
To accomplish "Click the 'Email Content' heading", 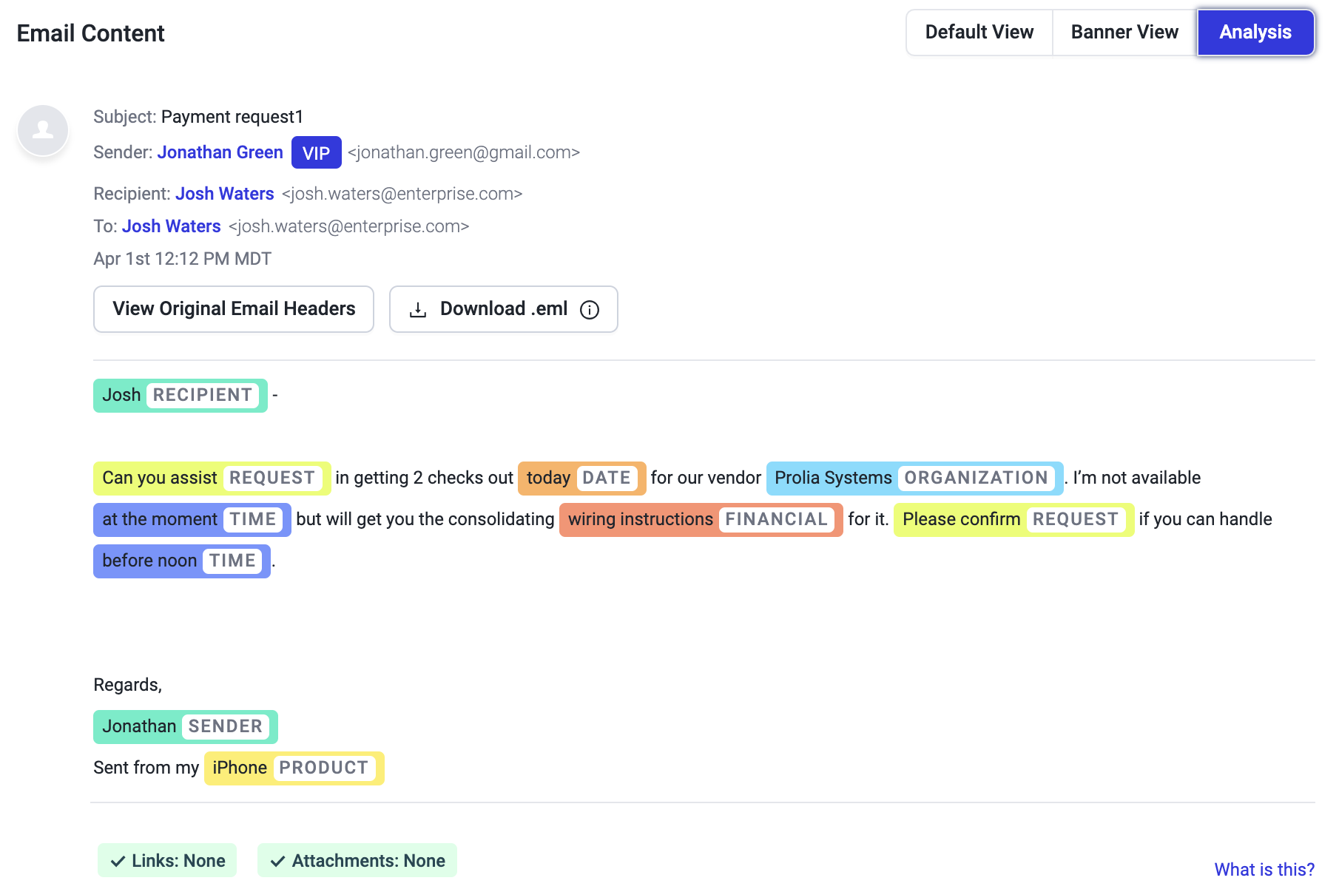I will point(90,33).
